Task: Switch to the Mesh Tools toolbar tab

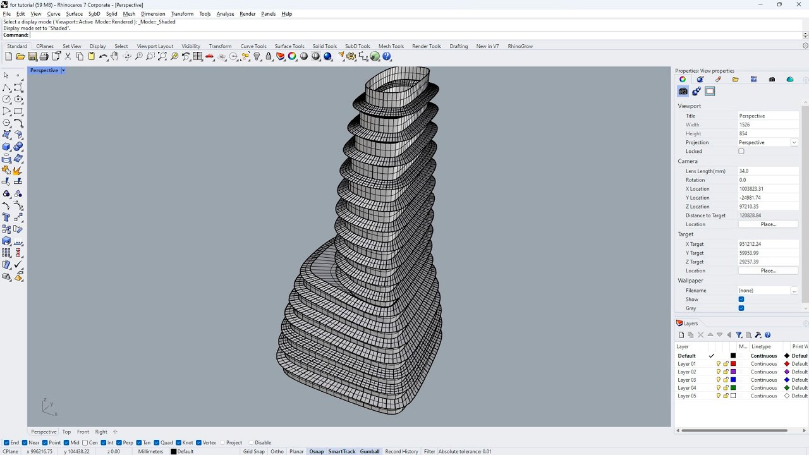Action: 391,46
